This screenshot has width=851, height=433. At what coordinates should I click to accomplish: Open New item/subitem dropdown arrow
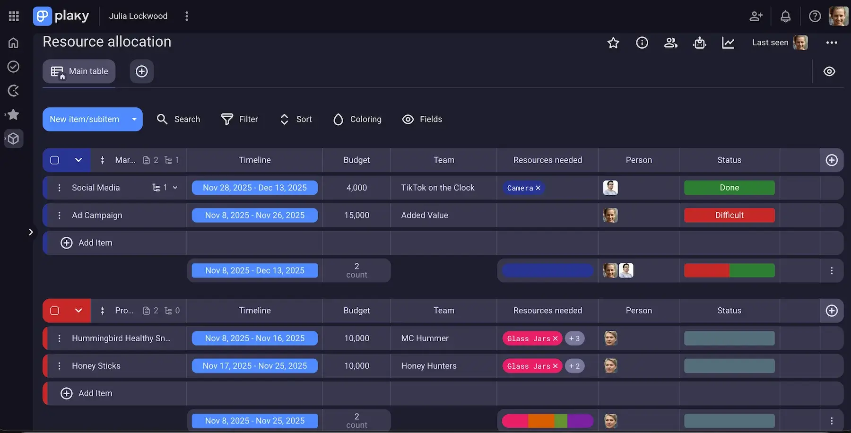pos(134,119)
